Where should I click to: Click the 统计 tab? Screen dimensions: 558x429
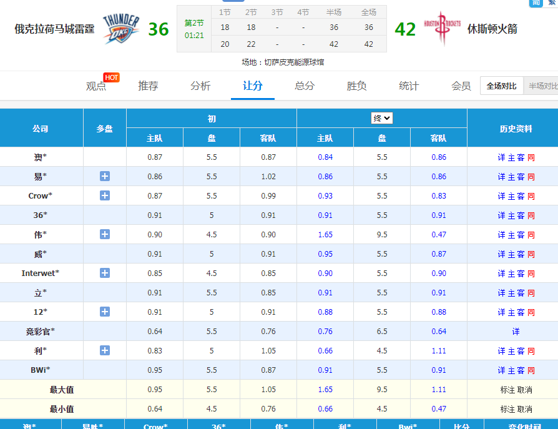tap(409, 86)
